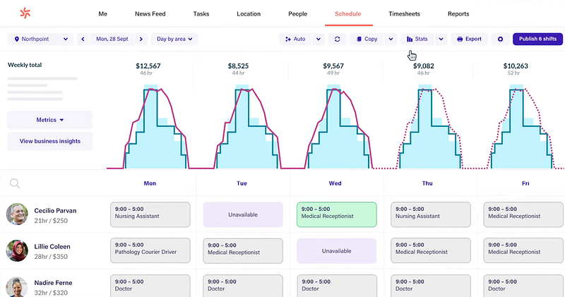Click the company logo icon
Screen dimensions: 565x297
pyautogui.click(x=25, y=13)
